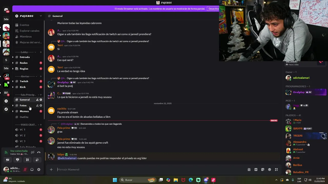Create a channel in the VOICE CHAT category
The image size is (328, 184).
(x=41, y=125)
